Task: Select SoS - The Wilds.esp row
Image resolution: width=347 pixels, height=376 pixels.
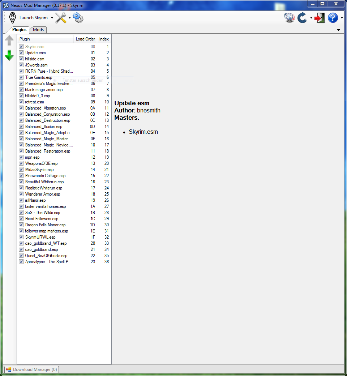Action: tap(64, 213)
